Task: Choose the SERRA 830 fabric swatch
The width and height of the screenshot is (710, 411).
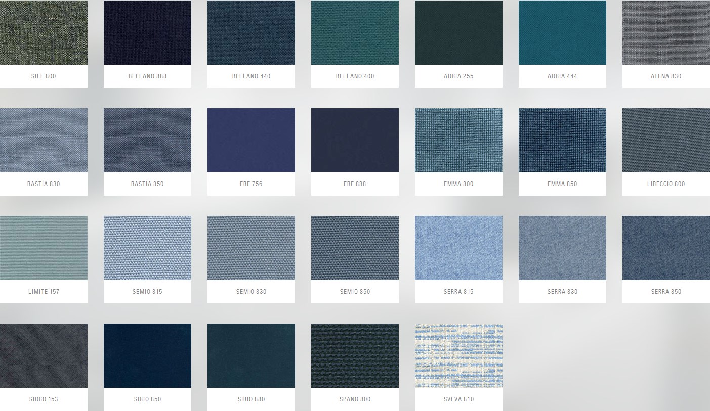Action: click(562, 248)
